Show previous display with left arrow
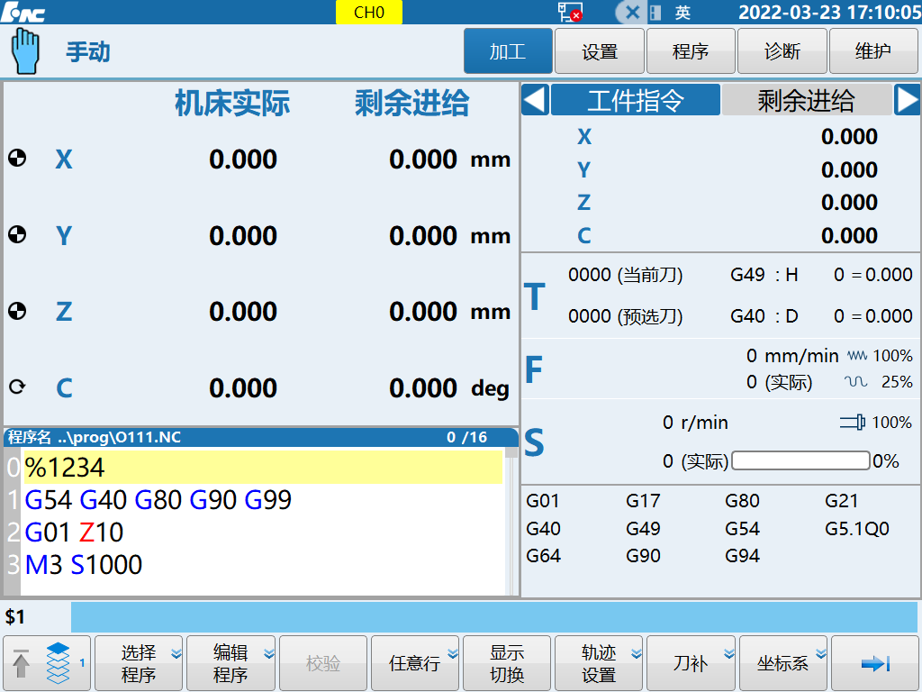 coord(535,100)
